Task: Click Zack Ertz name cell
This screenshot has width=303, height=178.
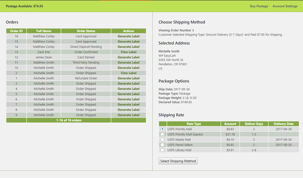Action: pos(44,52)
